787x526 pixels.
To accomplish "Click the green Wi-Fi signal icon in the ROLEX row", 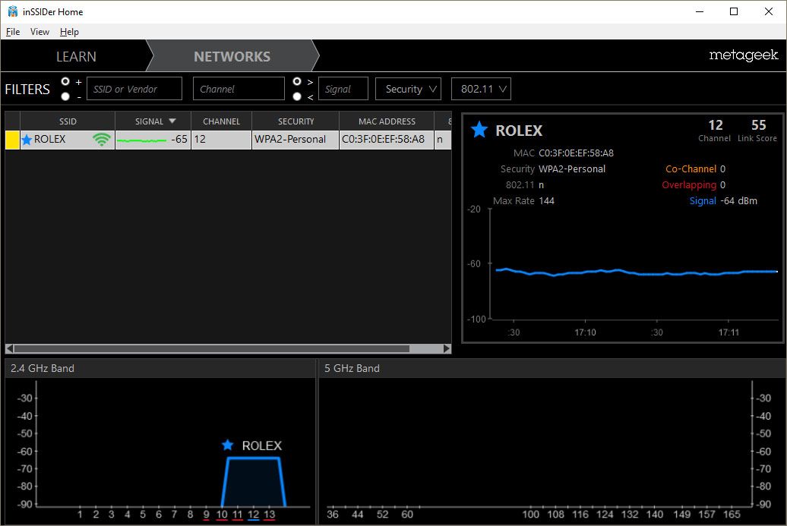I will 101,140.
